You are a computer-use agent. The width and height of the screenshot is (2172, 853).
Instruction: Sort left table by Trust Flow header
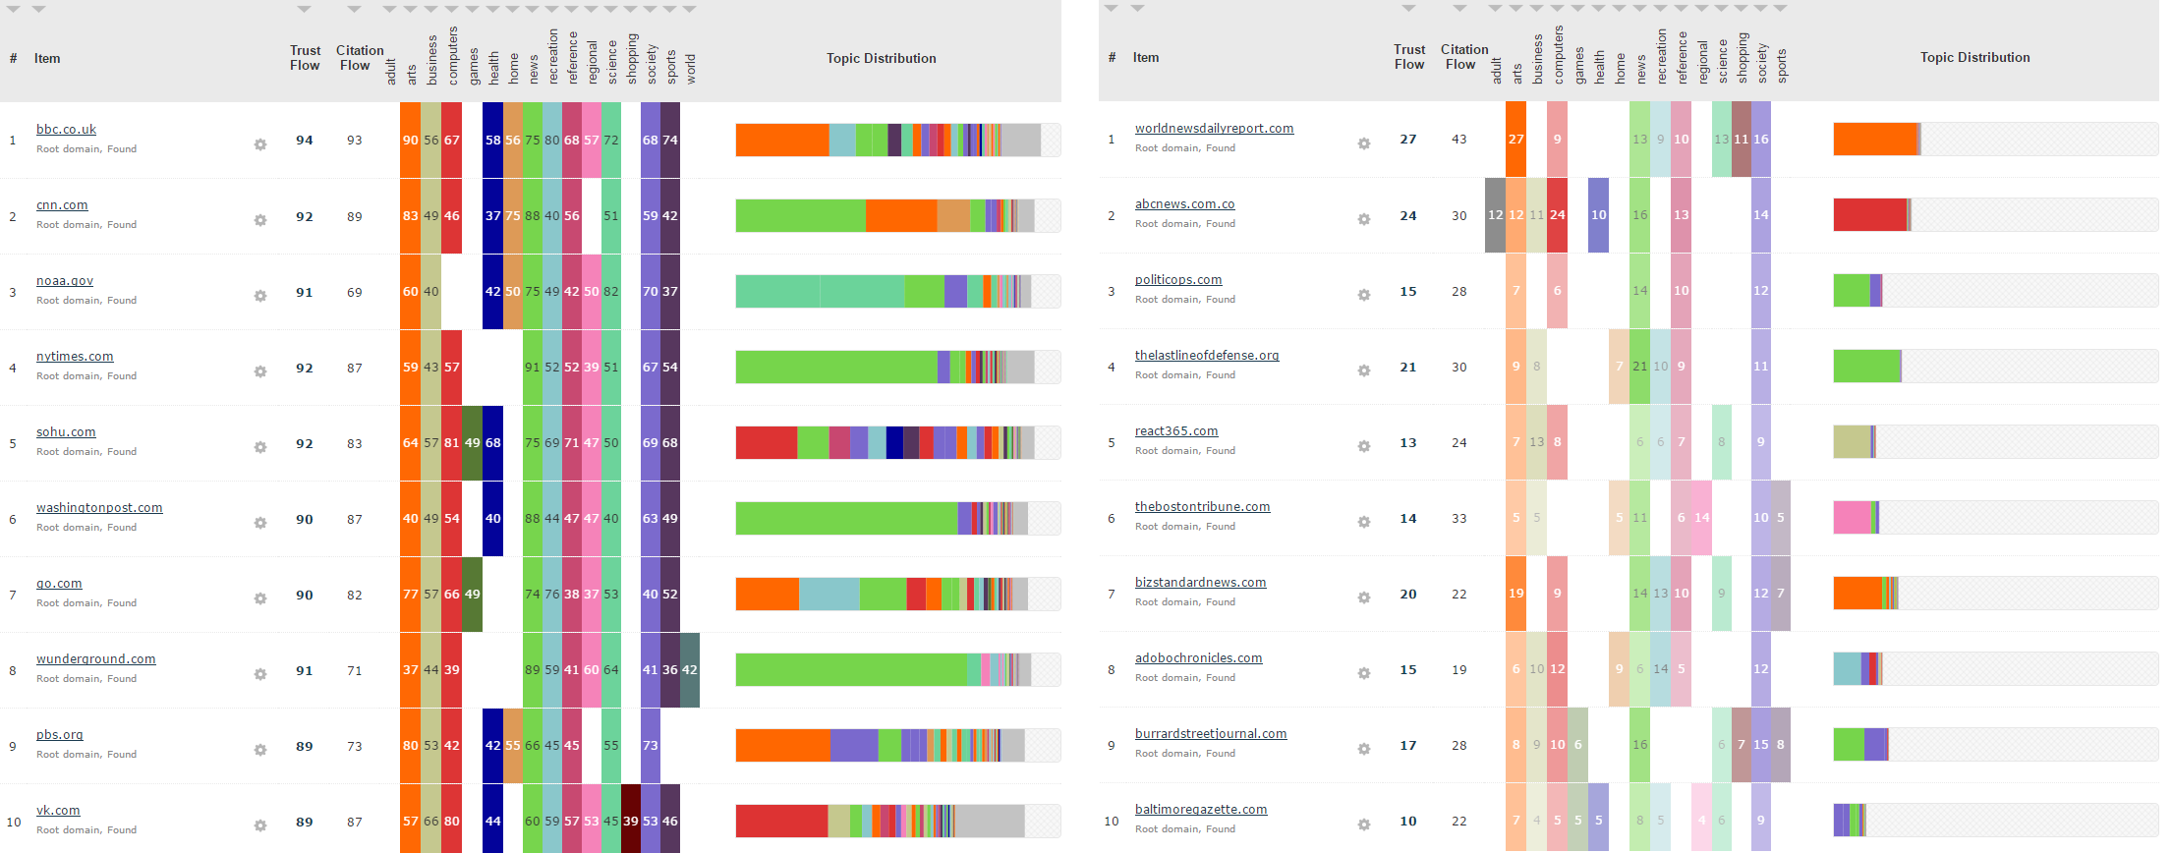[x=305, y=58]
